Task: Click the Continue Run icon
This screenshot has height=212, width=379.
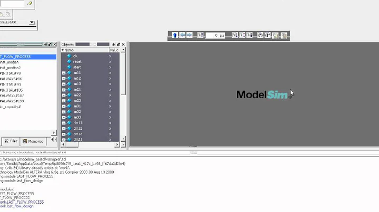Action: (x=242, y=35)
